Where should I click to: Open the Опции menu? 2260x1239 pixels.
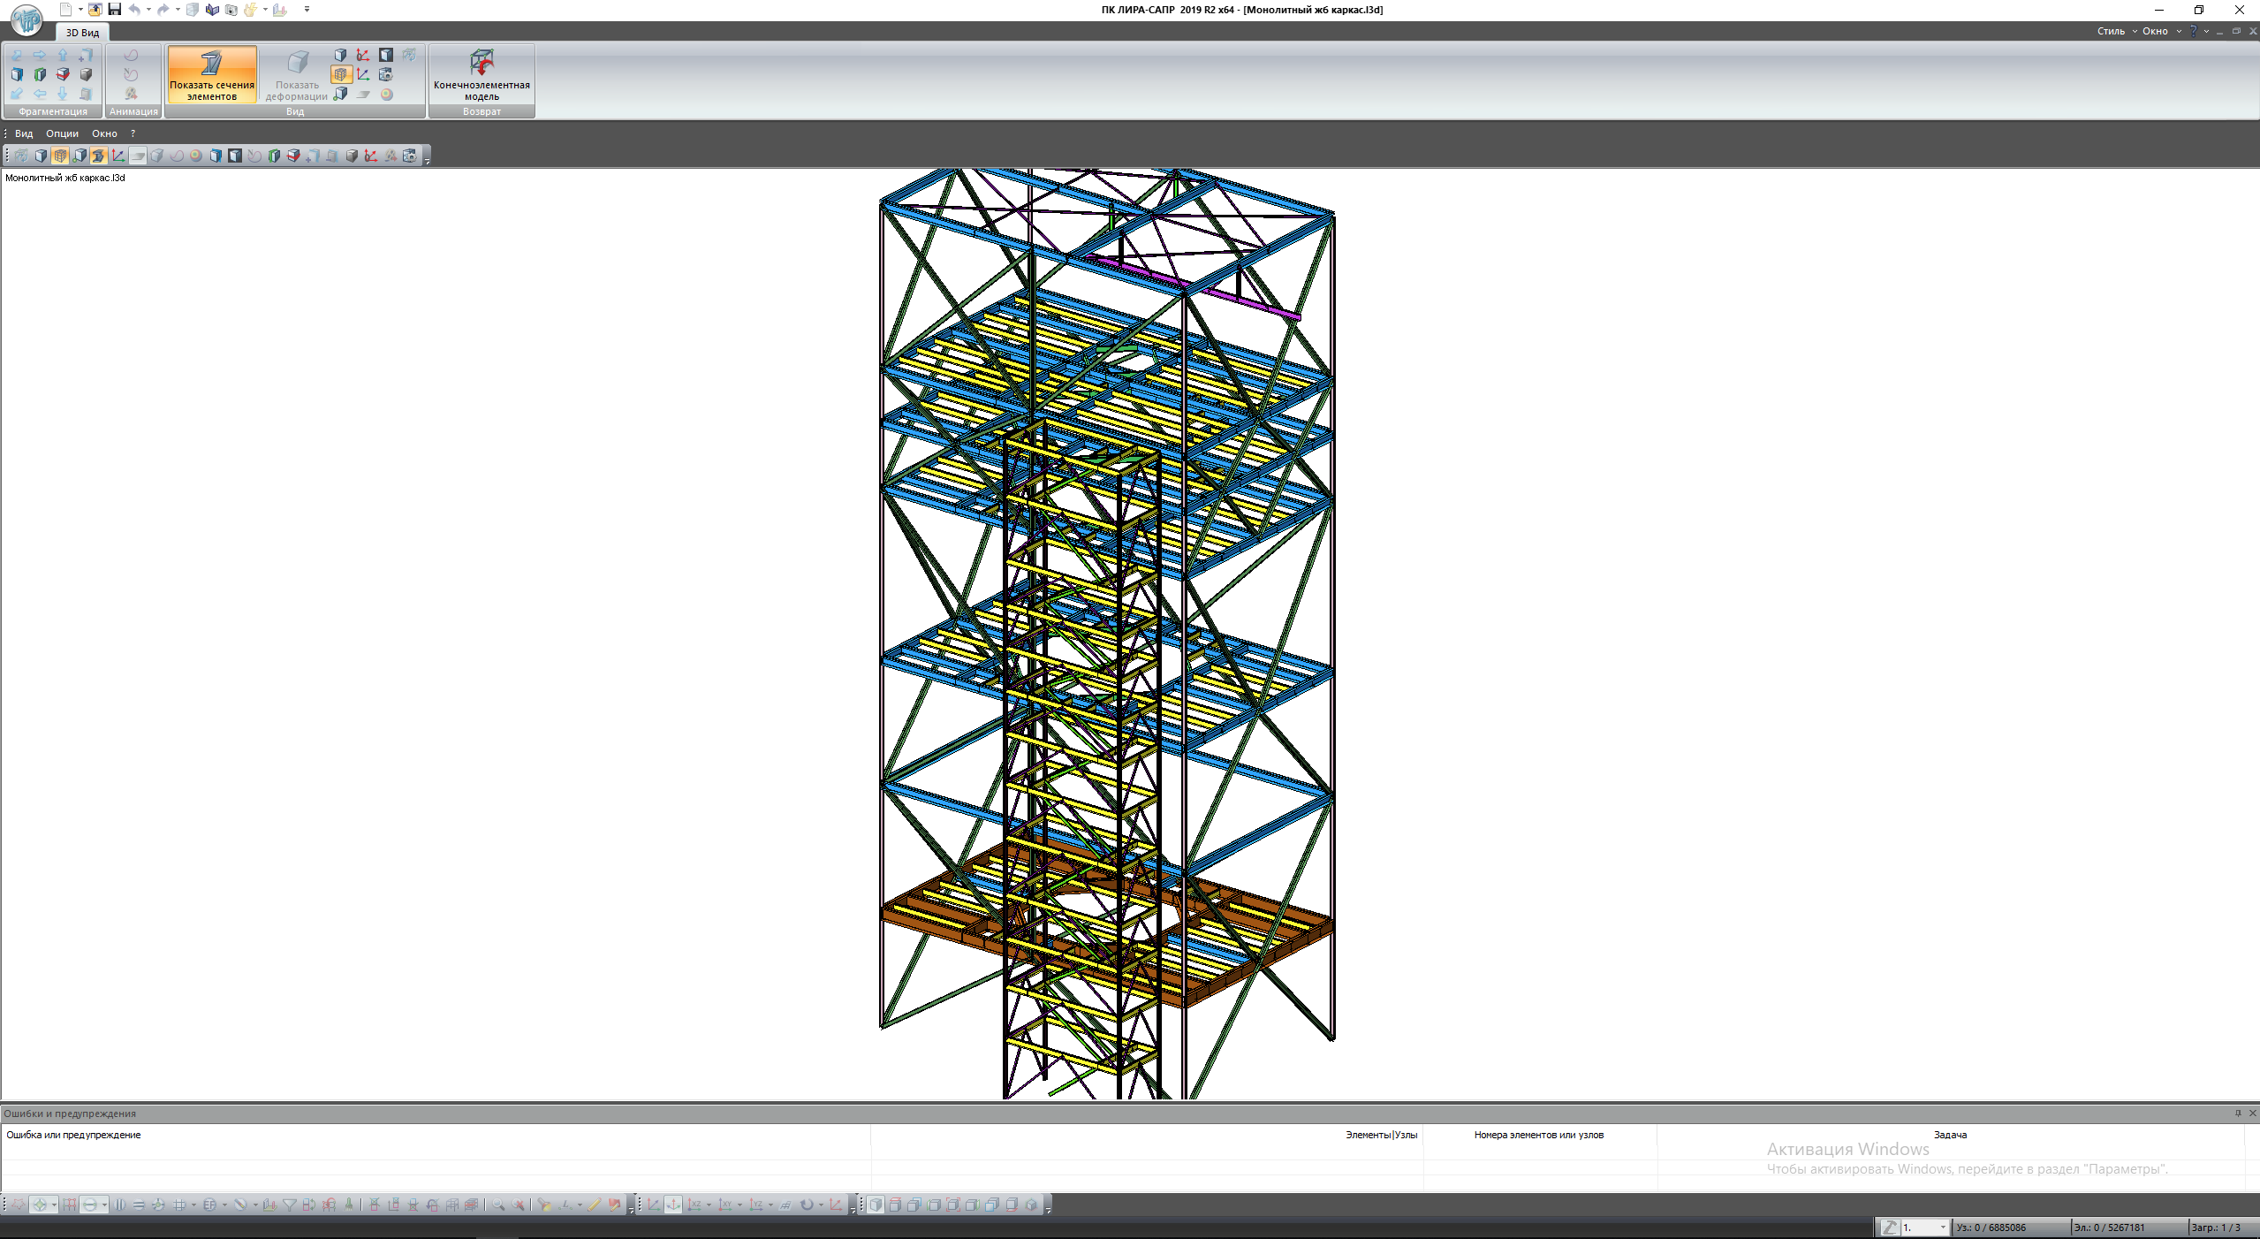pyautogui.click(x=62, y=133)
